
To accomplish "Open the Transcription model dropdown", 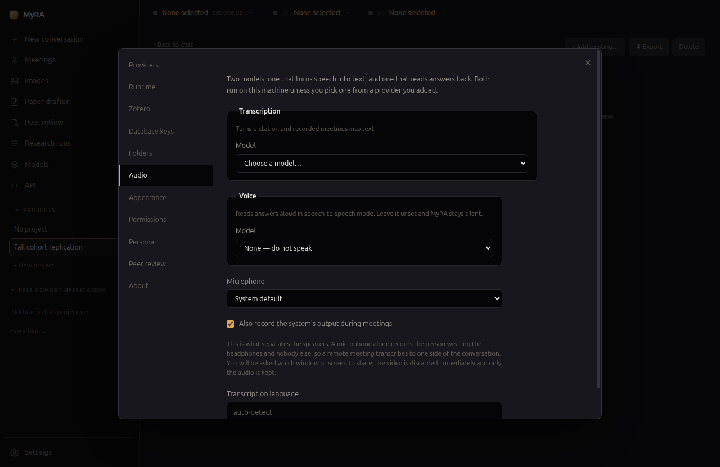I will click(x=381, y=163).
